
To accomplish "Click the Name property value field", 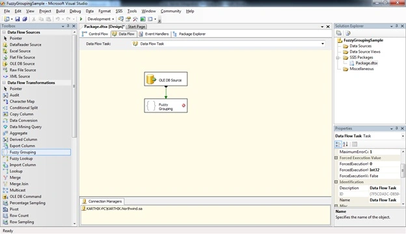I will click(385, 200).
